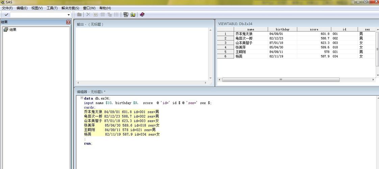Close the 结果 panel with its red X
Screen dimensions: 379x169
tap(68, 22)
